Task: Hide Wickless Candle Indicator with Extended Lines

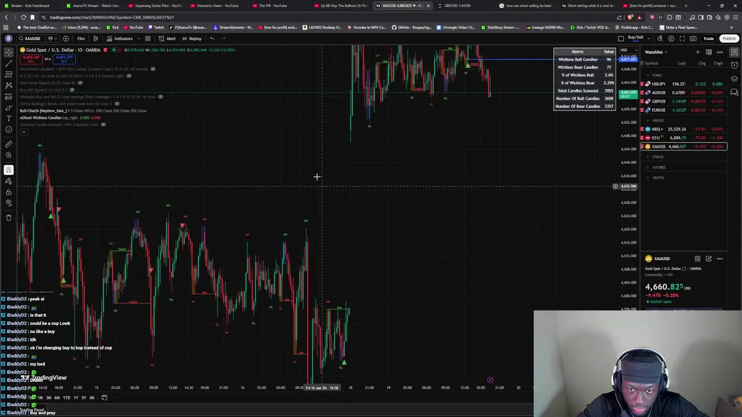Action: point(103,125)
